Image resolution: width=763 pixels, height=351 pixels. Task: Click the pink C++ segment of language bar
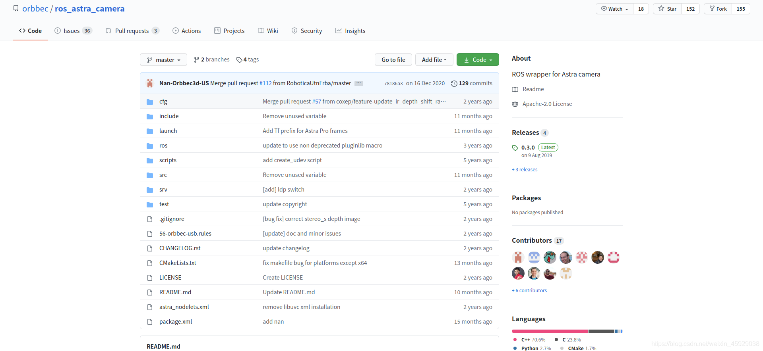550,331
